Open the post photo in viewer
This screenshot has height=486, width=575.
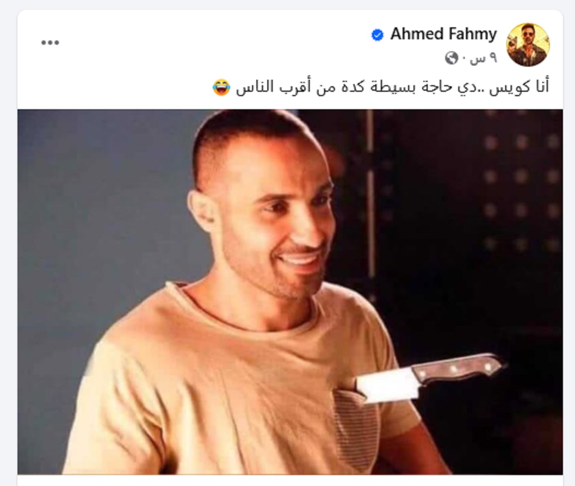click(x=290, y=292)
